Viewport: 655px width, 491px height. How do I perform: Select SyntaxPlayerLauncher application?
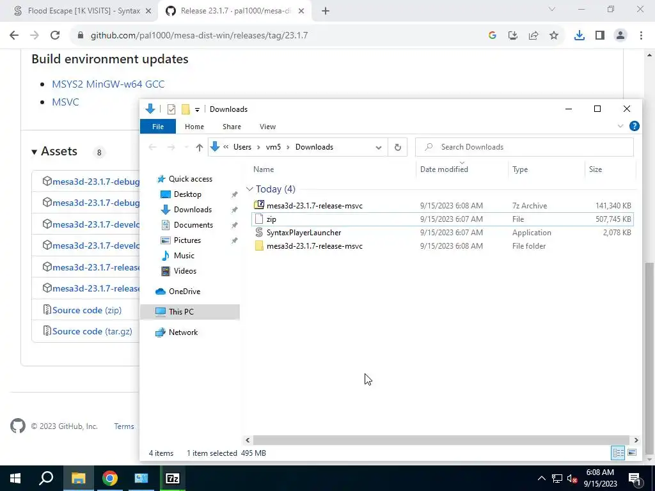point(443,232)
